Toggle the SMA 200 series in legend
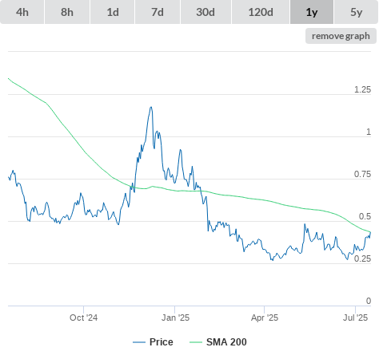The height and width of the screenshot is (363, 379). (x=218, y=342)
